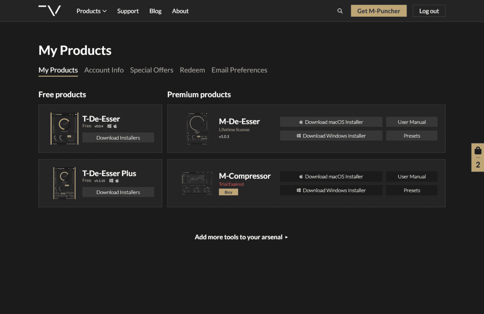Screen dimensions: 484x314
Task: Switch to the Account Info tab
Action: (104, 70)
